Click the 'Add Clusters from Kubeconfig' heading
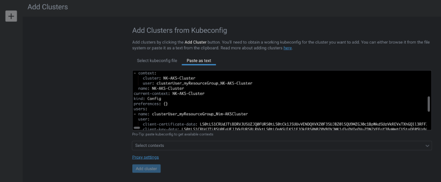 pyautogui.click(x=179, y=31)
